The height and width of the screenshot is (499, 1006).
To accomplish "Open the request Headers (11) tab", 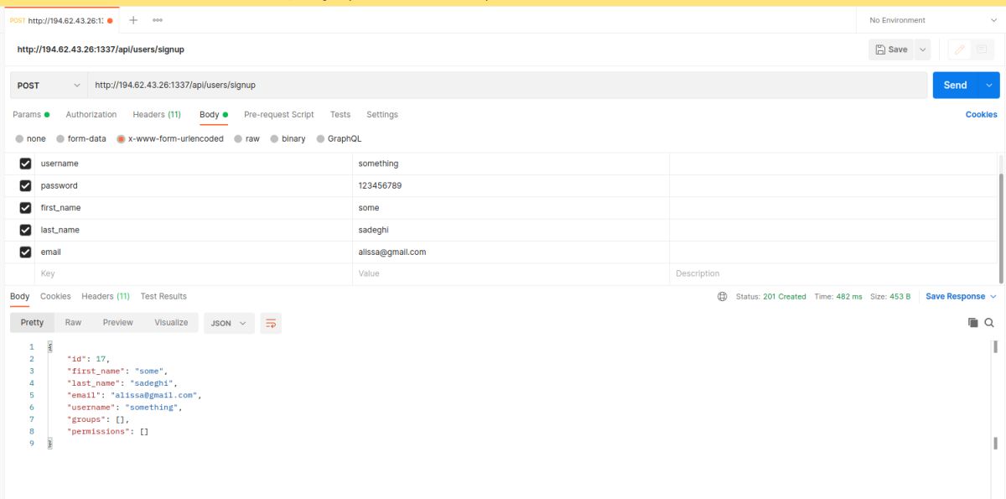I will click(x=157, y=115).
